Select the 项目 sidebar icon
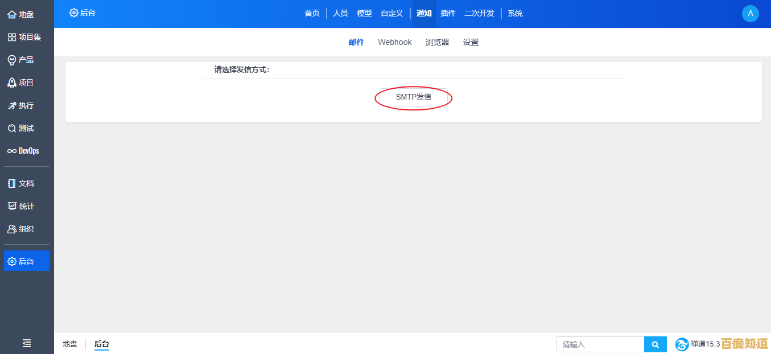 [20, 82]
